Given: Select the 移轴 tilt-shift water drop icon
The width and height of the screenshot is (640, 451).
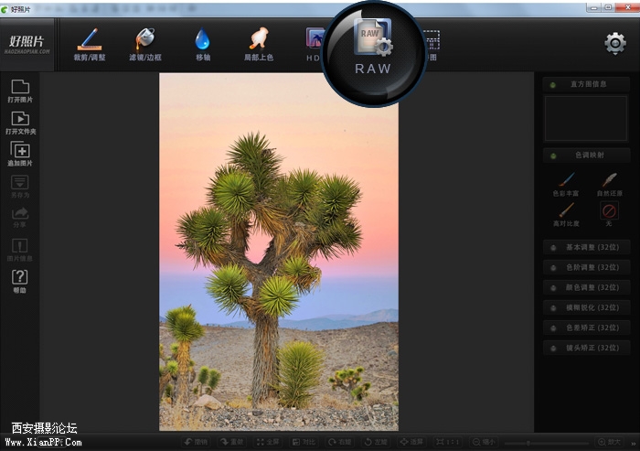Looking at the screenshot, I should [x=202, y=42].
